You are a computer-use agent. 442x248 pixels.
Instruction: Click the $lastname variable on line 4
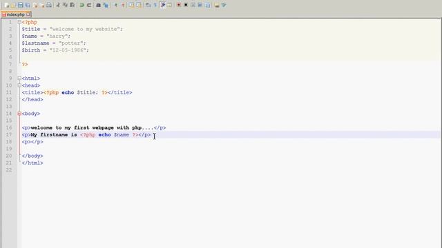(x=35, y=43)
